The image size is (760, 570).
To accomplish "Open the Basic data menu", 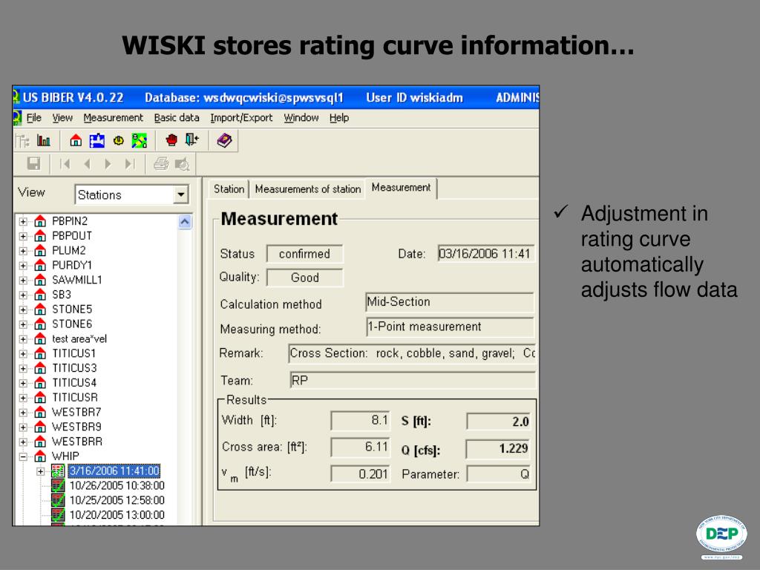I will click(x=177, y=118).
